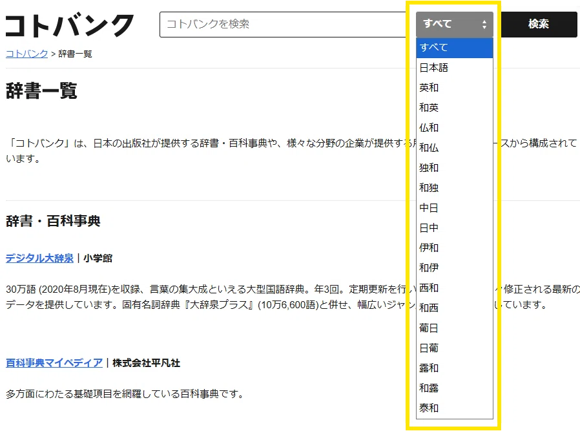Select すべて in the dropdown list
The width and height of the screenshot is (580, 431).
click(x=455, y=48)
